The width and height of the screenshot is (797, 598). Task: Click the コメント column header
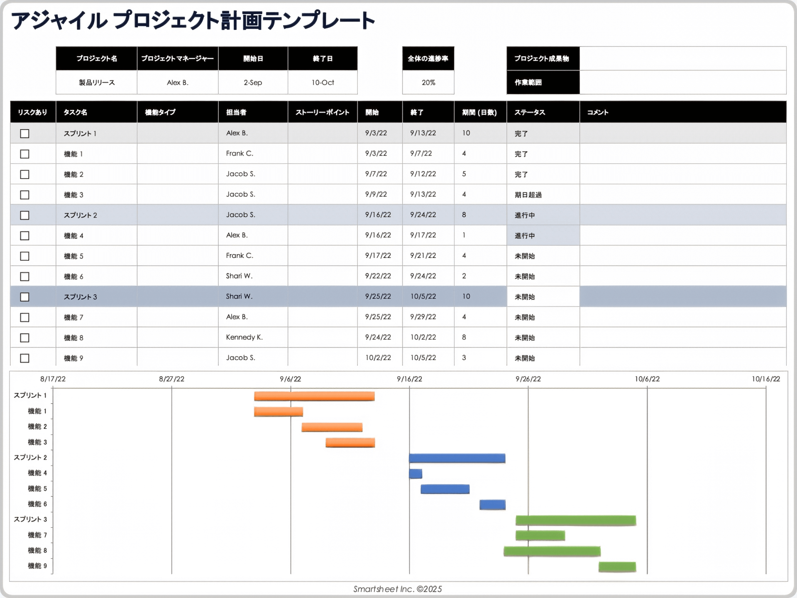tap(683, 112)
